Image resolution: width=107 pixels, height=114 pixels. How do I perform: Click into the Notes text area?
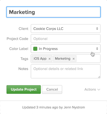pos(66,71)
